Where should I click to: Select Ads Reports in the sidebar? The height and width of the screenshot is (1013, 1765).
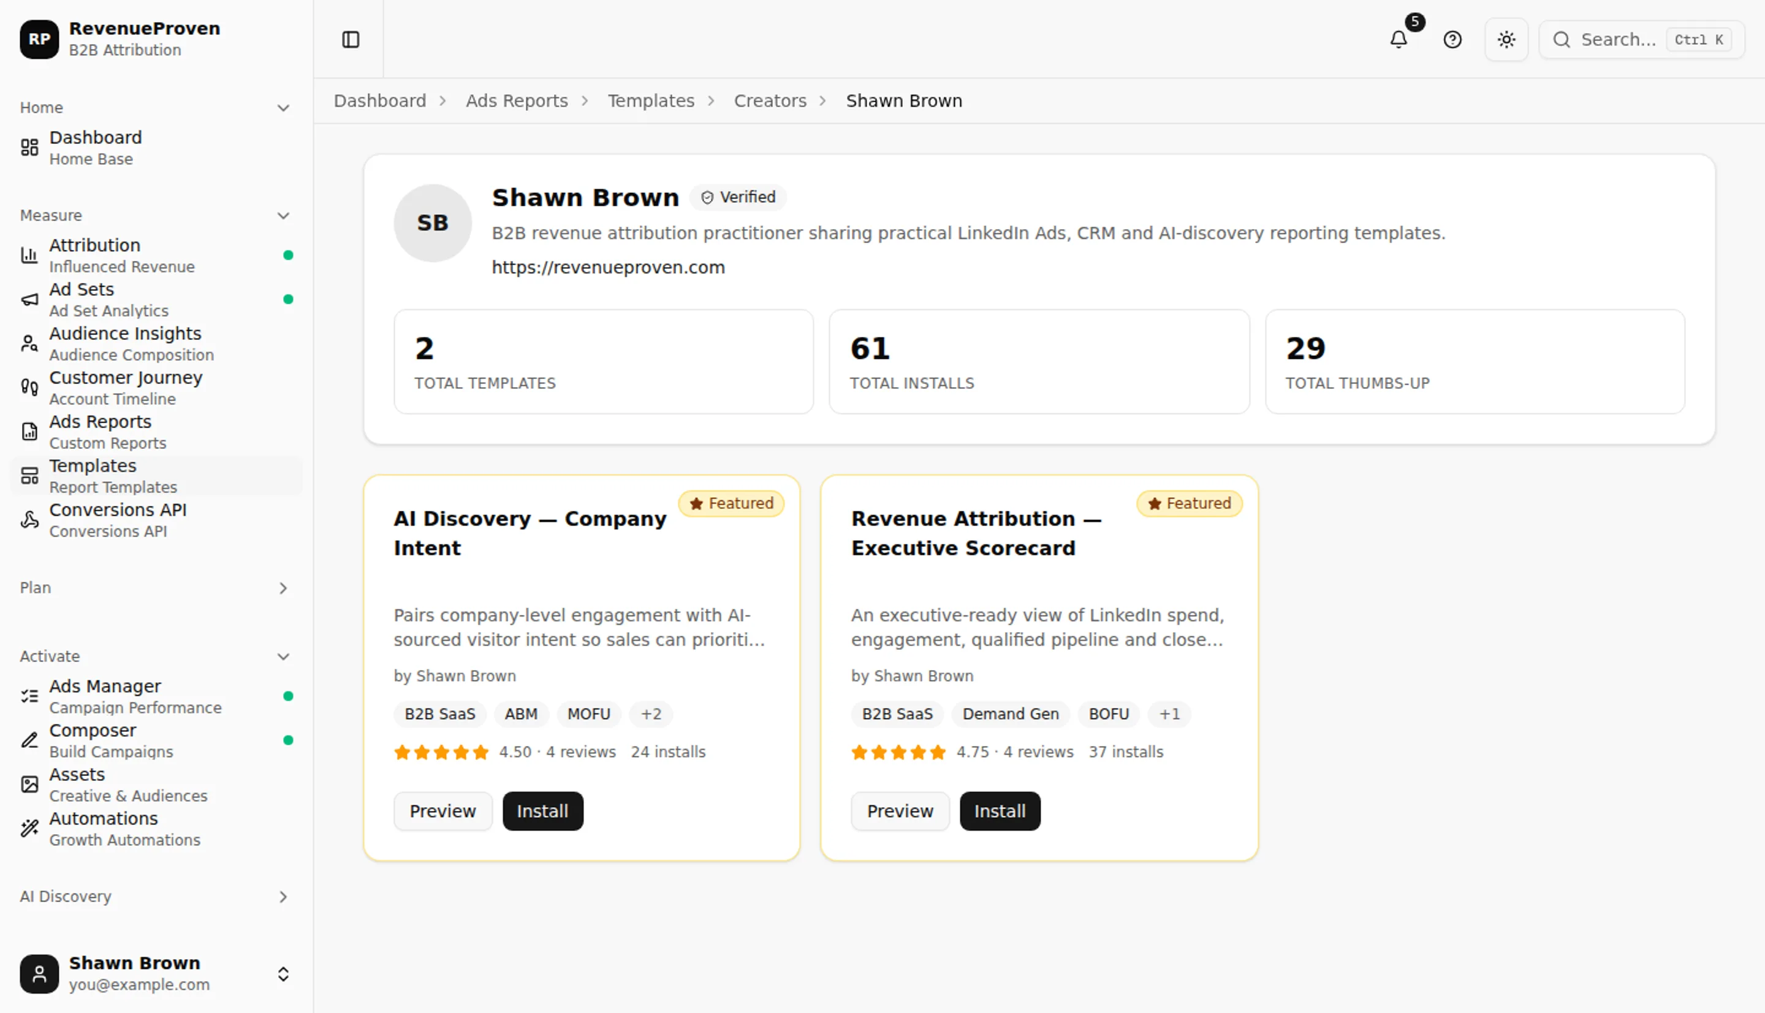(x=156, y=431)
